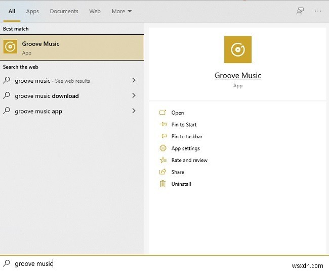The width and height of the screenshot is (329, 271).
Task: Choose Rate and review
Action: 189,160
